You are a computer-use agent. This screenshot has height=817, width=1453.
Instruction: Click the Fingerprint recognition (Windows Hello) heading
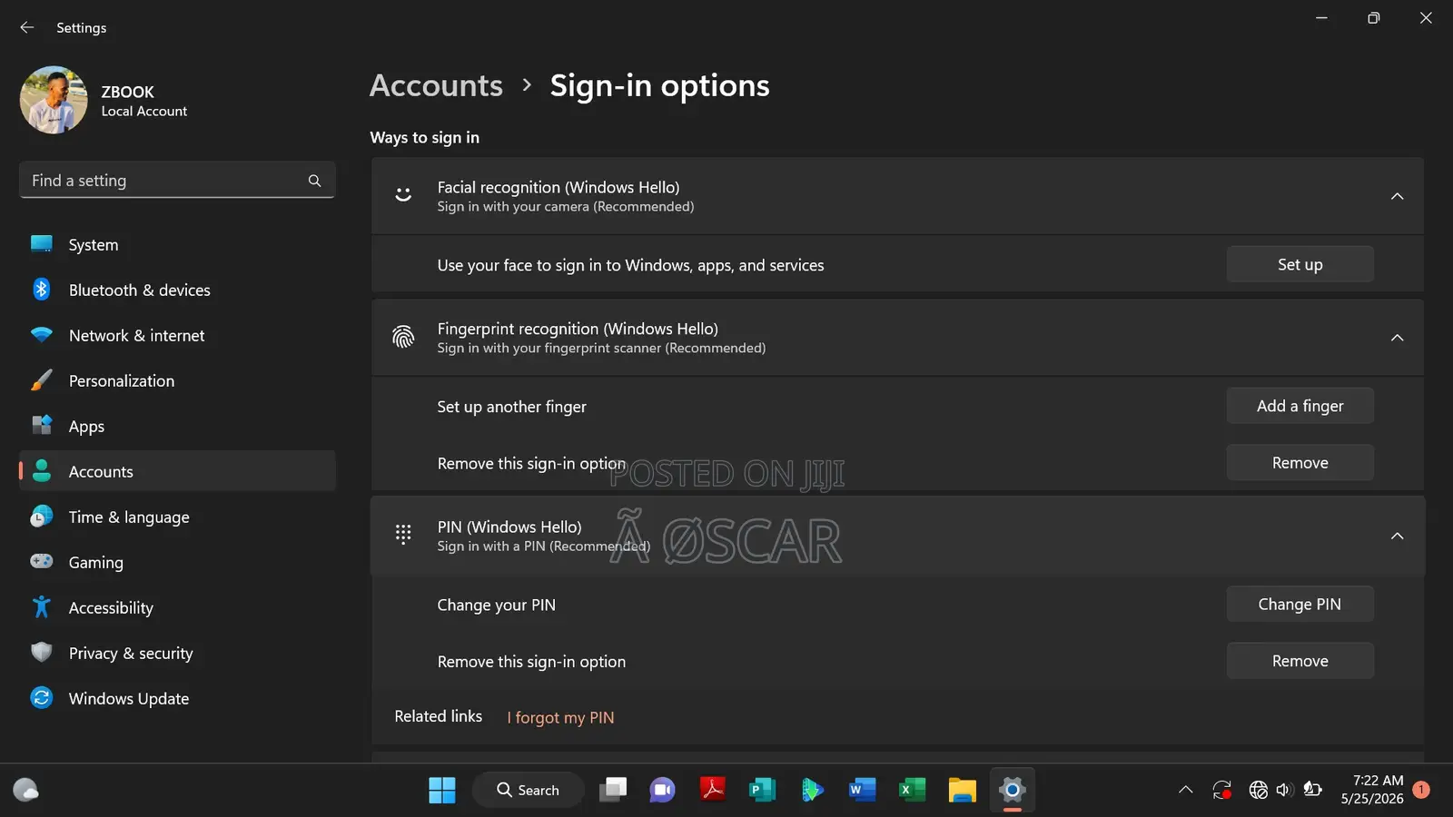(578, 329)
